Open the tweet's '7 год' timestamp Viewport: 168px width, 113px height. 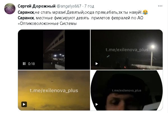point(89,6)
